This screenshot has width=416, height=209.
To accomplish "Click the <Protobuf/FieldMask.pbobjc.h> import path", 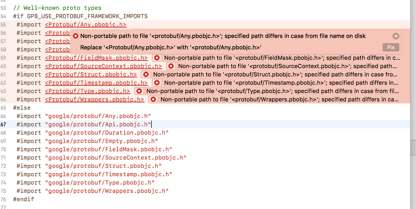I will tap(96, 58).
